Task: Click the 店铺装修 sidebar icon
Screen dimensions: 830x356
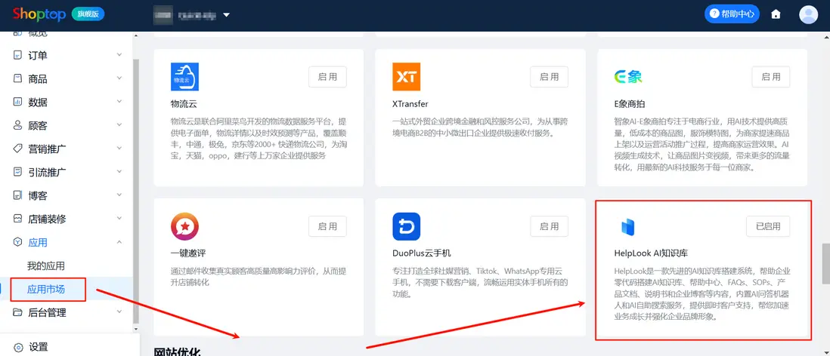Action: tap(17, 219)
